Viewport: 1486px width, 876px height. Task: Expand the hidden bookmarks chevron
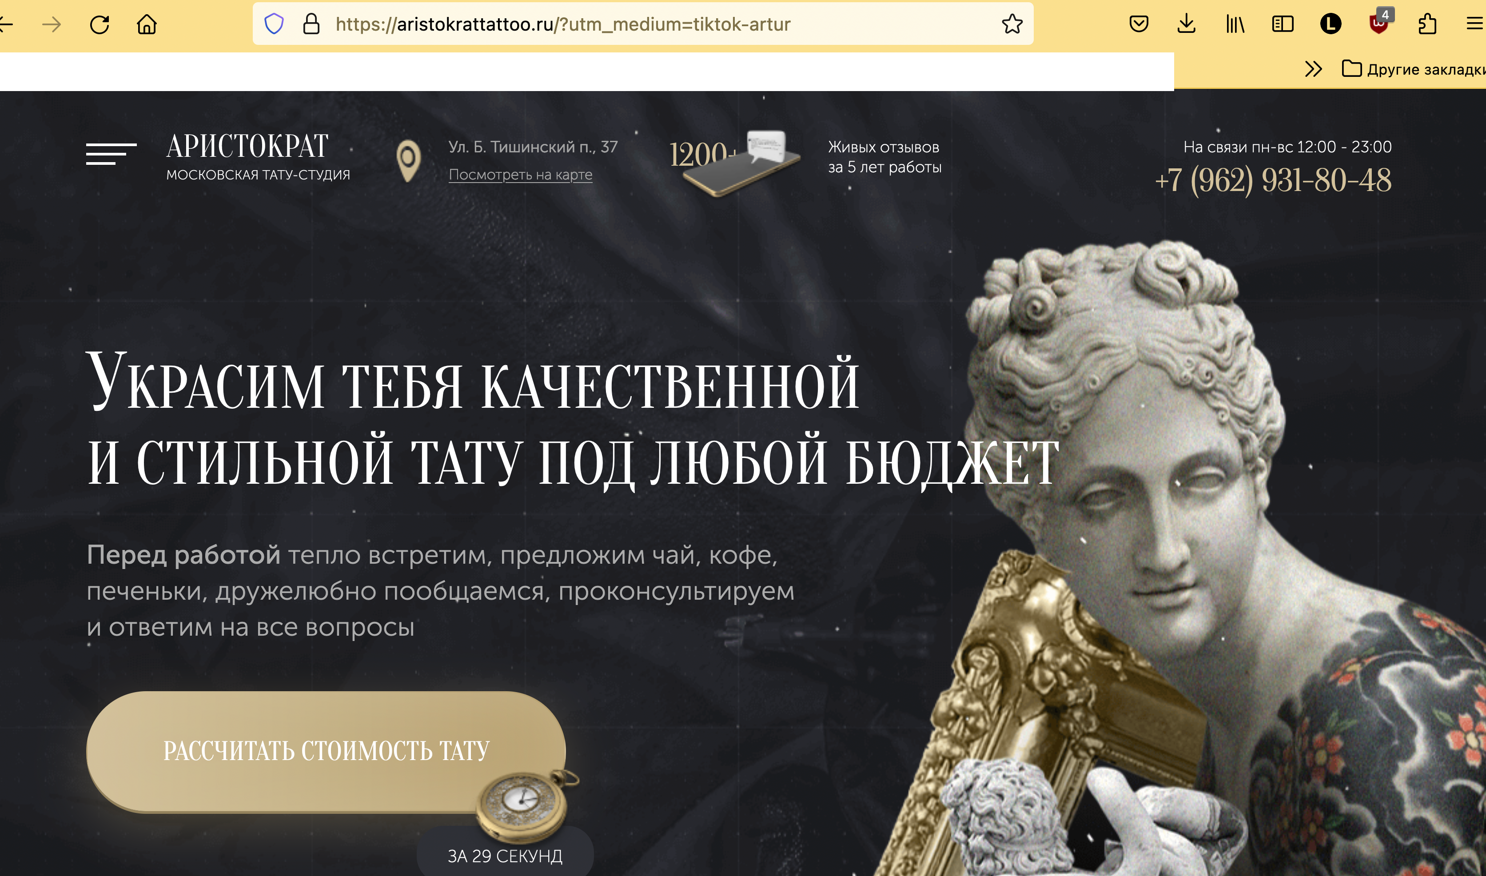coord(1313,69)
